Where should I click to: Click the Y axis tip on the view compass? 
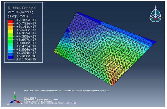click(x=156, y=7)
